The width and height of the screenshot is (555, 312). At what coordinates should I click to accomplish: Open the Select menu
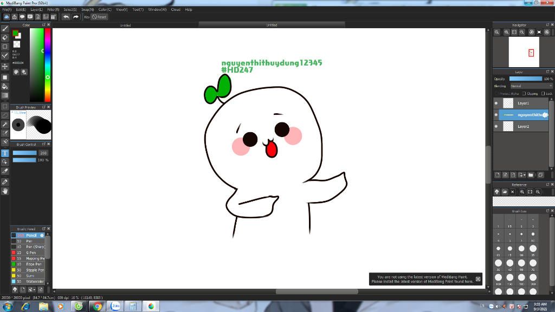[x=70, y=10]
